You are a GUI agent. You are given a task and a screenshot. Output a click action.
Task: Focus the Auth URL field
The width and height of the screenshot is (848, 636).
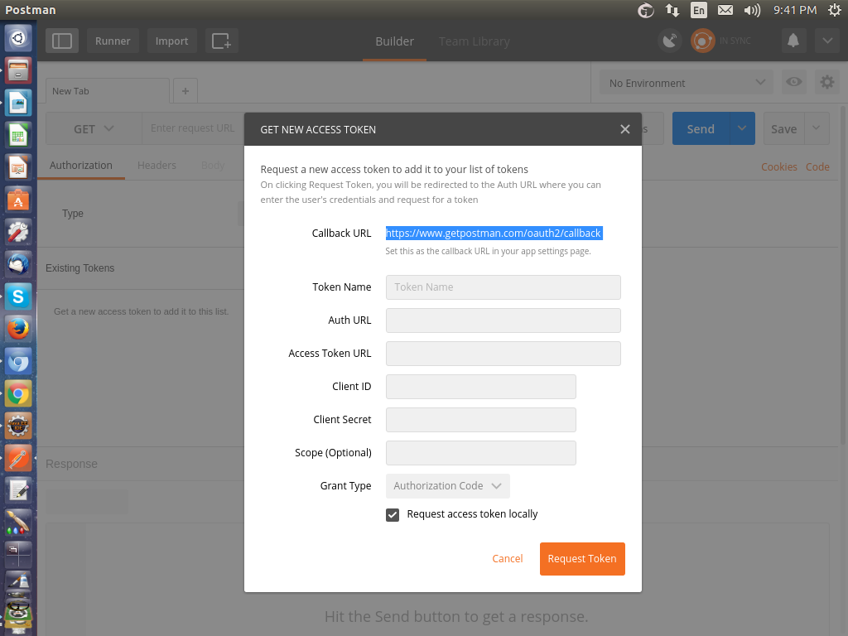coord(503,320)
